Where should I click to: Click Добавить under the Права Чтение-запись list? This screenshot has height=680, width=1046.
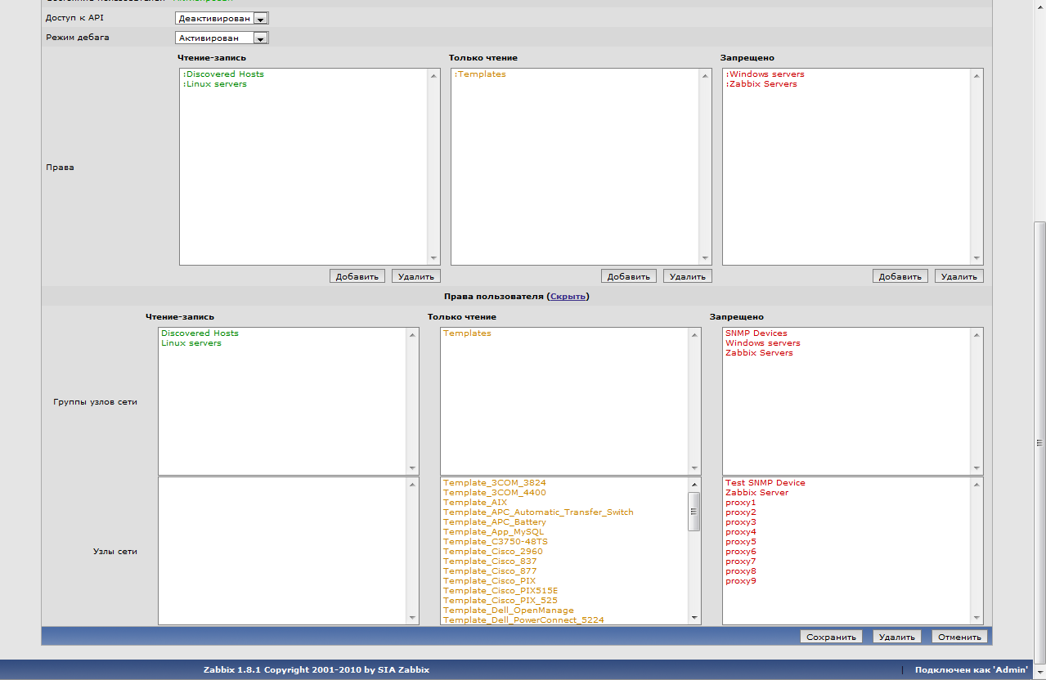coord(357,276)
